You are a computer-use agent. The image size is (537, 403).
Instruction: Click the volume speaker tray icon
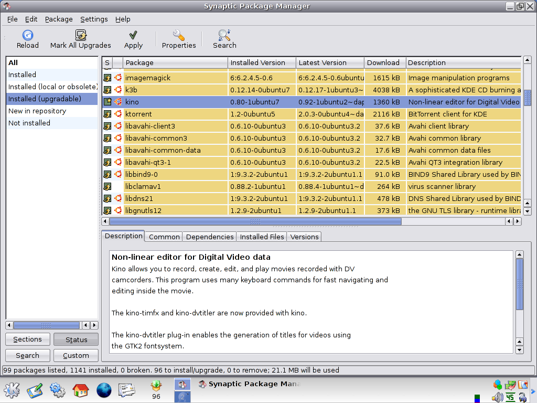497,398
